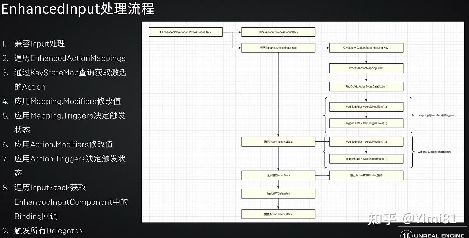Click the 重置ActionInstanceData node
Image resolution: width=469 pixels, height=238 pixels.
click(278, 214)
